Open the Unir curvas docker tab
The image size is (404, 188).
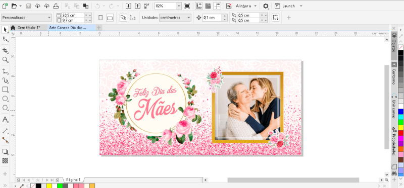(394, 106)
